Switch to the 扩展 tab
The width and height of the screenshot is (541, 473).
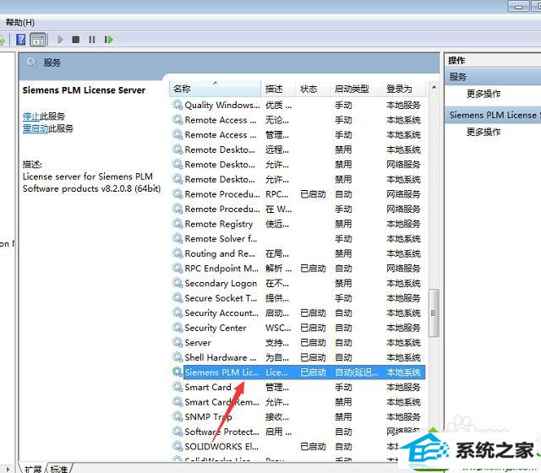click(x=33, y=469)
